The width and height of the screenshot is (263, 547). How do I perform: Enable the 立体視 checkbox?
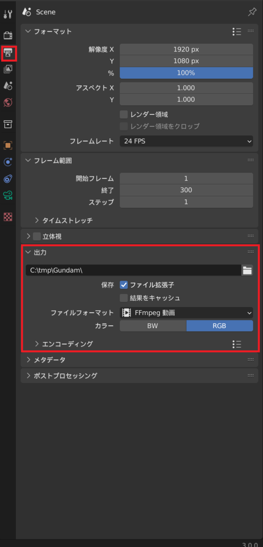coord(37,236)
